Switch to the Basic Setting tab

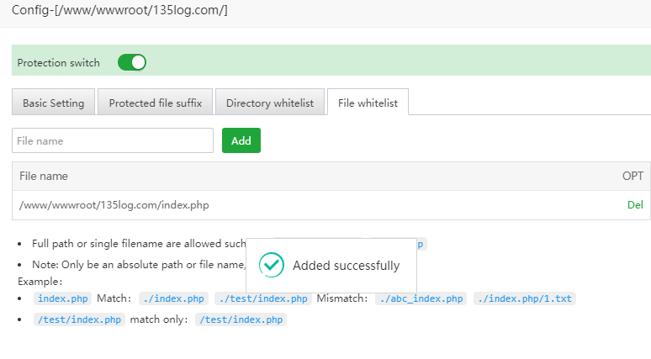pyautogui.click(x=53, y=103)
